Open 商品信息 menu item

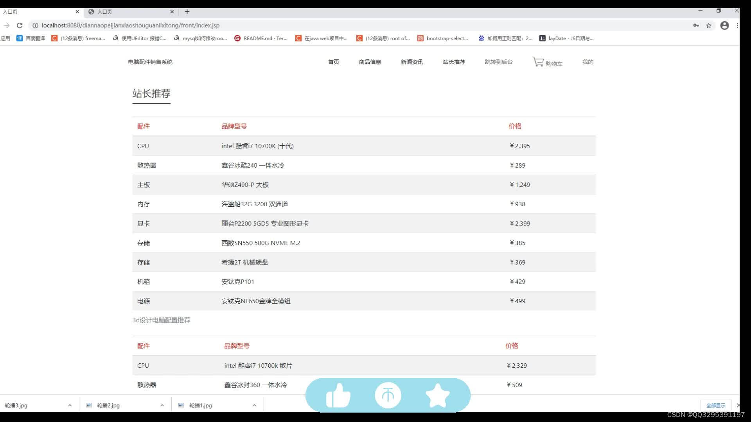click(370, 62)
